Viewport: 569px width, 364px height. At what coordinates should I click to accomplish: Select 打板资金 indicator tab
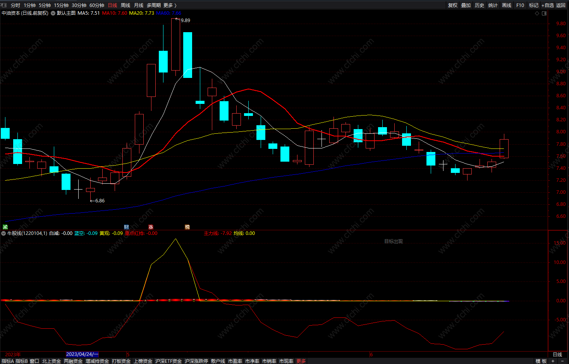click(121, 361)
